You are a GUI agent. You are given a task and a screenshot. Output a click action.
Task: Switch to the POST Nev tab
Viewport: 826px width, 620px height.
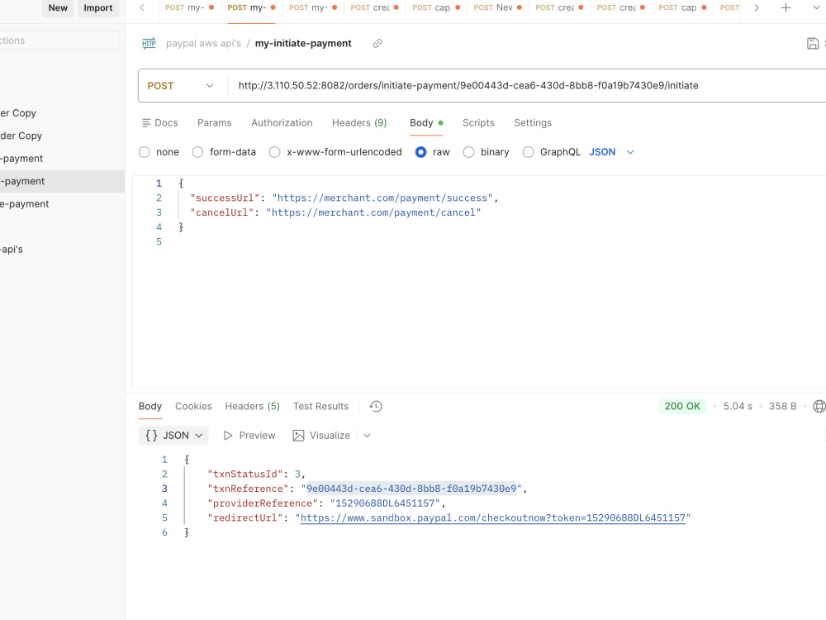pos(497,7)
